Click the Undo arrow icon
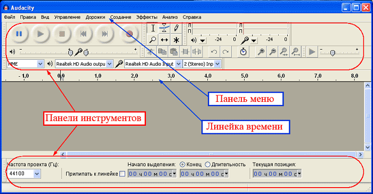Viewport: 373px width, 194px height. tap(214, 52)
